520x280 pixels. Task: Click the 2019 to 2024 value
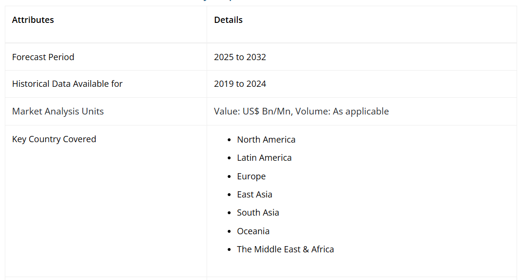(x=240, y=84)
